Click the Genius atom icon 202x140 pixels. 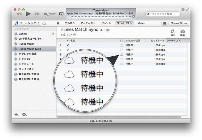click(x=16, y=34)
